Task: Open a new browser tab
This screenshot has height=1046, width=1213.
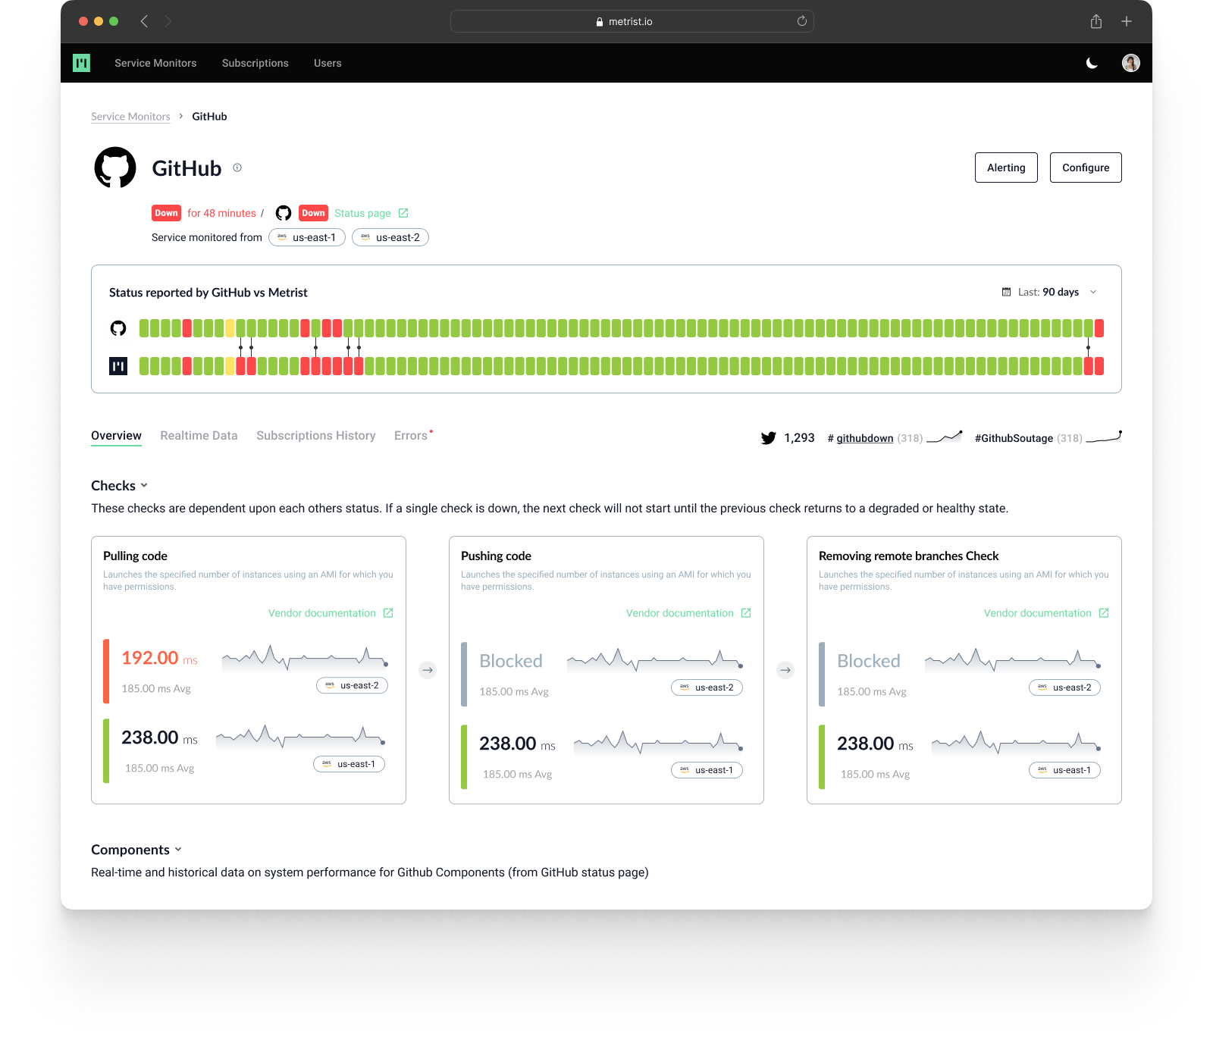Action: 1127,21
